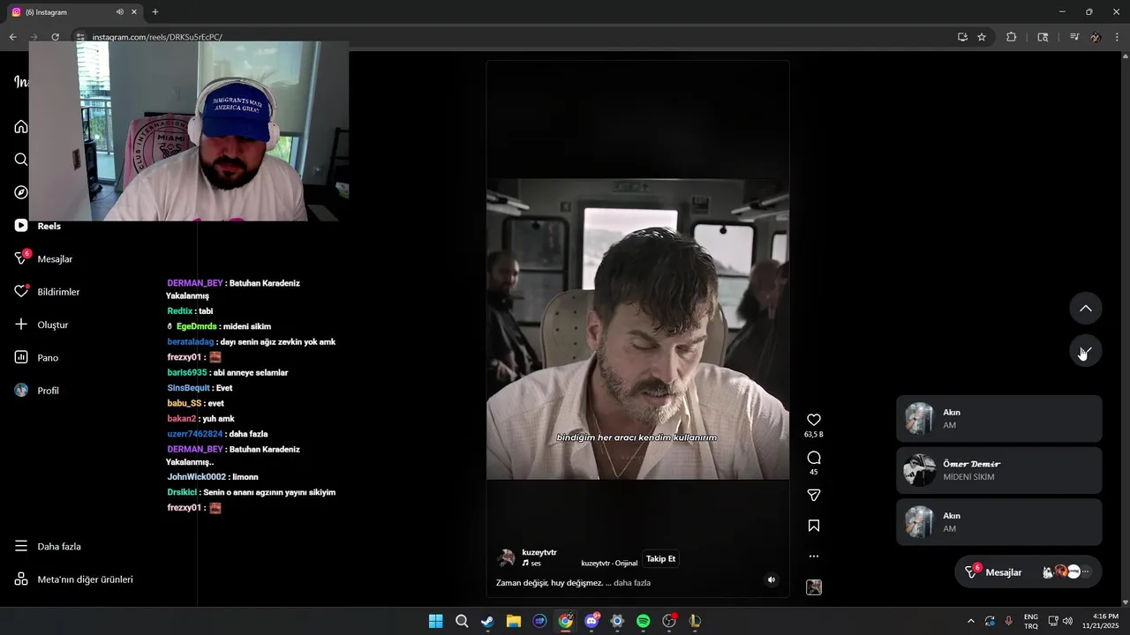Go to previous reel with up arrow
The width and height of the screenshot is (1130, 635).
click(x=1086, y=308)
